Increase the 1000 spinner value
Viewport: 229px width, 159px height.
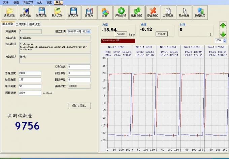225,40
